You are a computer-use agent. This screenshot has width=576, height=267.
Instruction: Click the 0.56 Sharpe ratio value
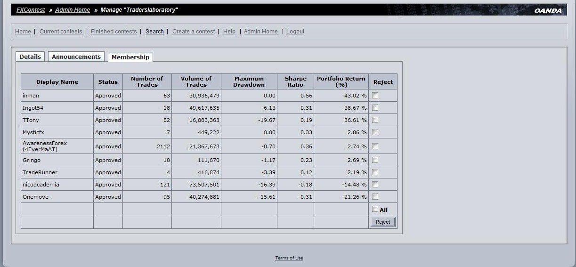point(306,96)
